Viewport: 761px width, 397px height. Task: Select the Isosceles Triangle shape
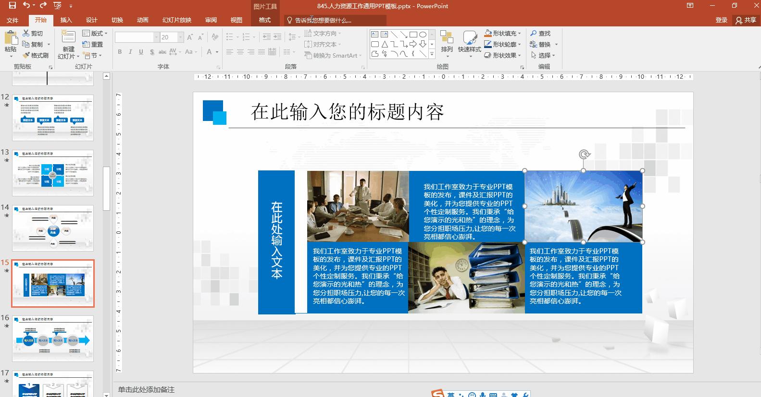384,44
